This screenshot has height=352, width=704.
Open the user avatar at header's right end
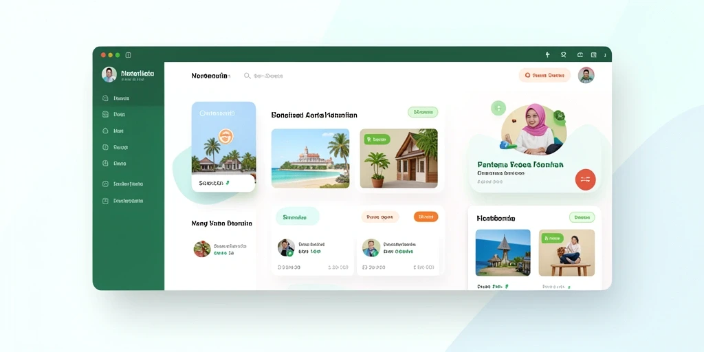[x=586, y=75]
